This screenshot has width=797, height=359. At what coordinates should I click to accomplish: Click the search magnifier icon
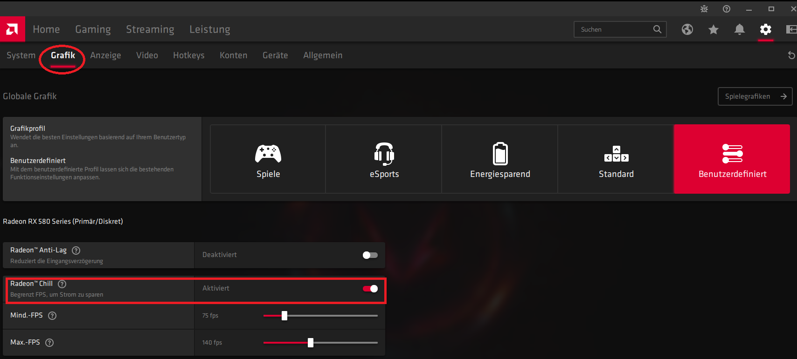click(657, 29)
